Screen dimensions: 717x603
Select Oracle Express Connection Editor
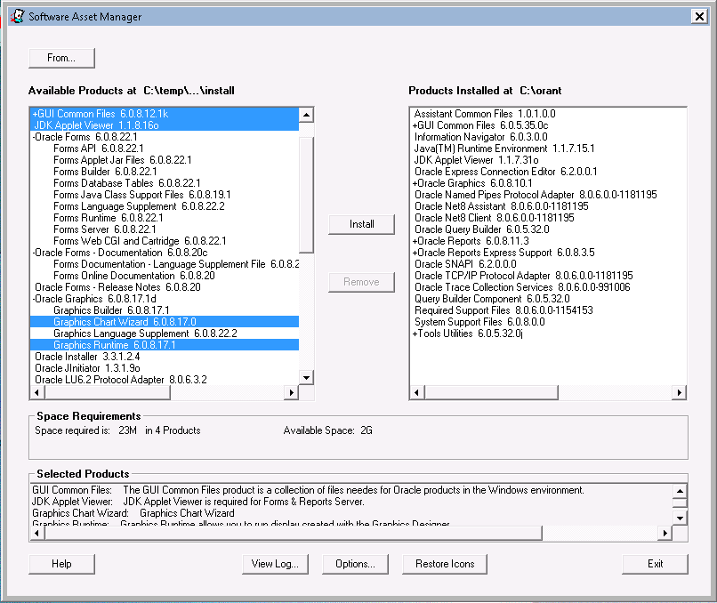[506, 172]
